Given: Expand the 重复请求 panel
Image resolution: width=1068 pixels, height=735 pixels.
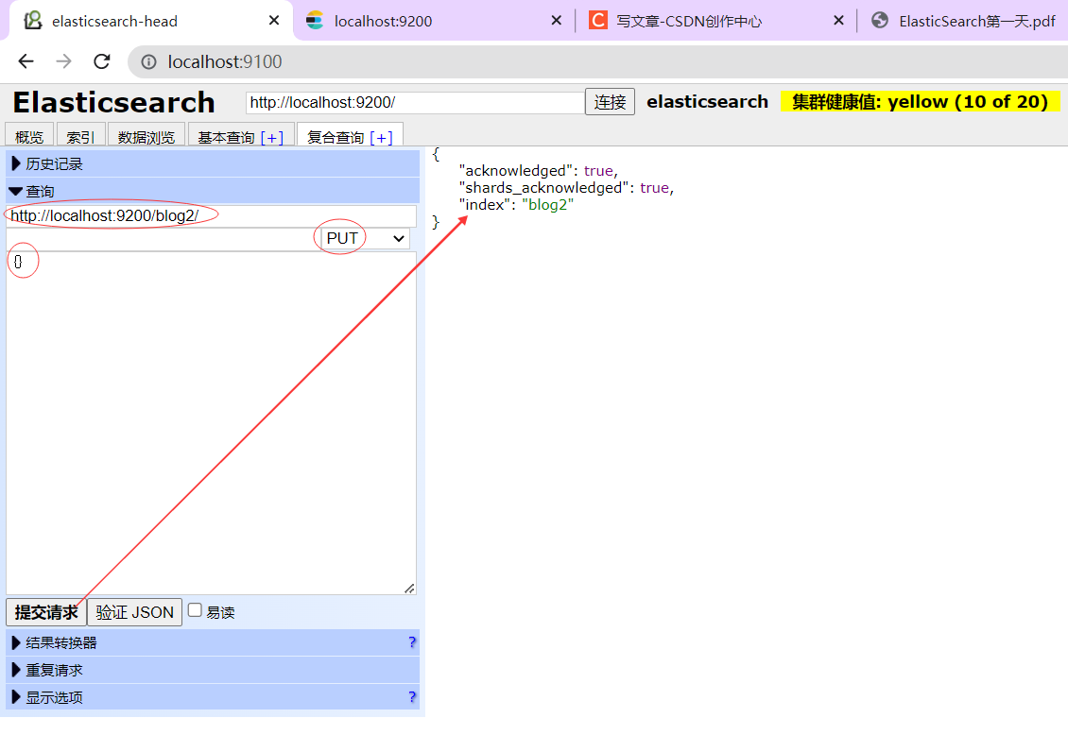Looking at the screenshot, I should 43,670.
